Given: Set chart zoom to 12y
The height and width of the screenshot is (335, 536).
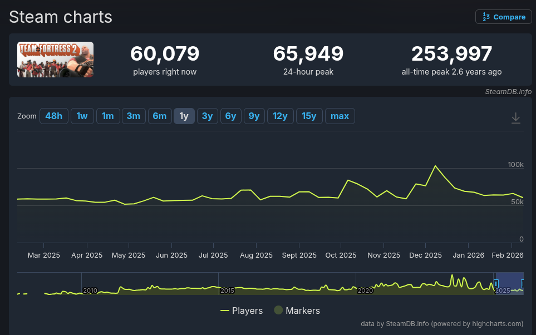Looking at the screenshot, I should pyautogui.click(x=281, y=116).
